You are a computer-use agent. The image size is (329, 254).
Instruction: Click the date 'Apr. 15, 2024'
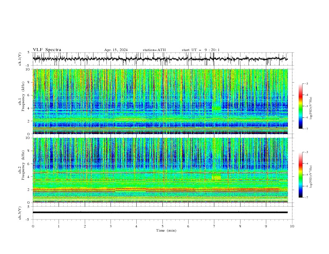(x=116, y=50)
